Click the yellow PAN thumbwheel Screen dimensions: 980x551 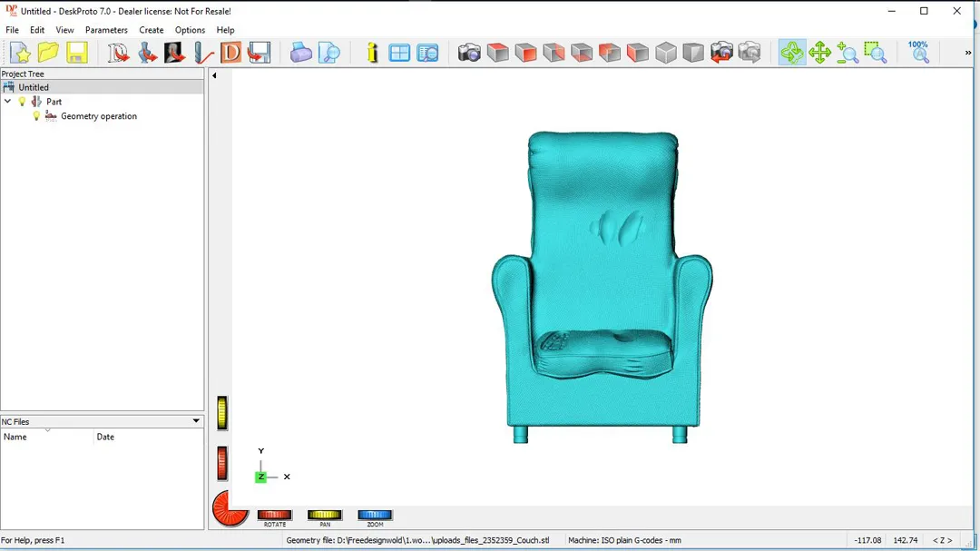(x=324, y=516)
